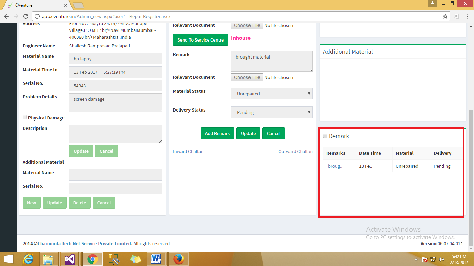Open Visual Studio from taskbar

70,259
